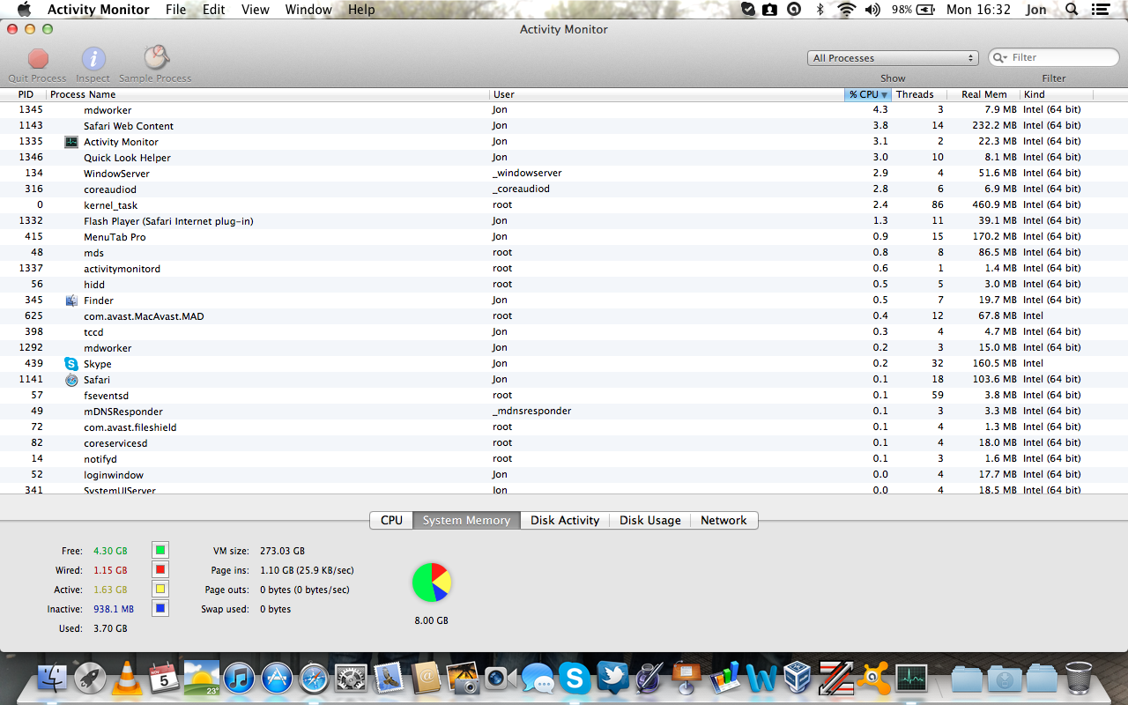Image resolution: width=1128 pixels, height=705 pixels.
Task: Sort by the Process Name column header
Action: tap(268, 94)
